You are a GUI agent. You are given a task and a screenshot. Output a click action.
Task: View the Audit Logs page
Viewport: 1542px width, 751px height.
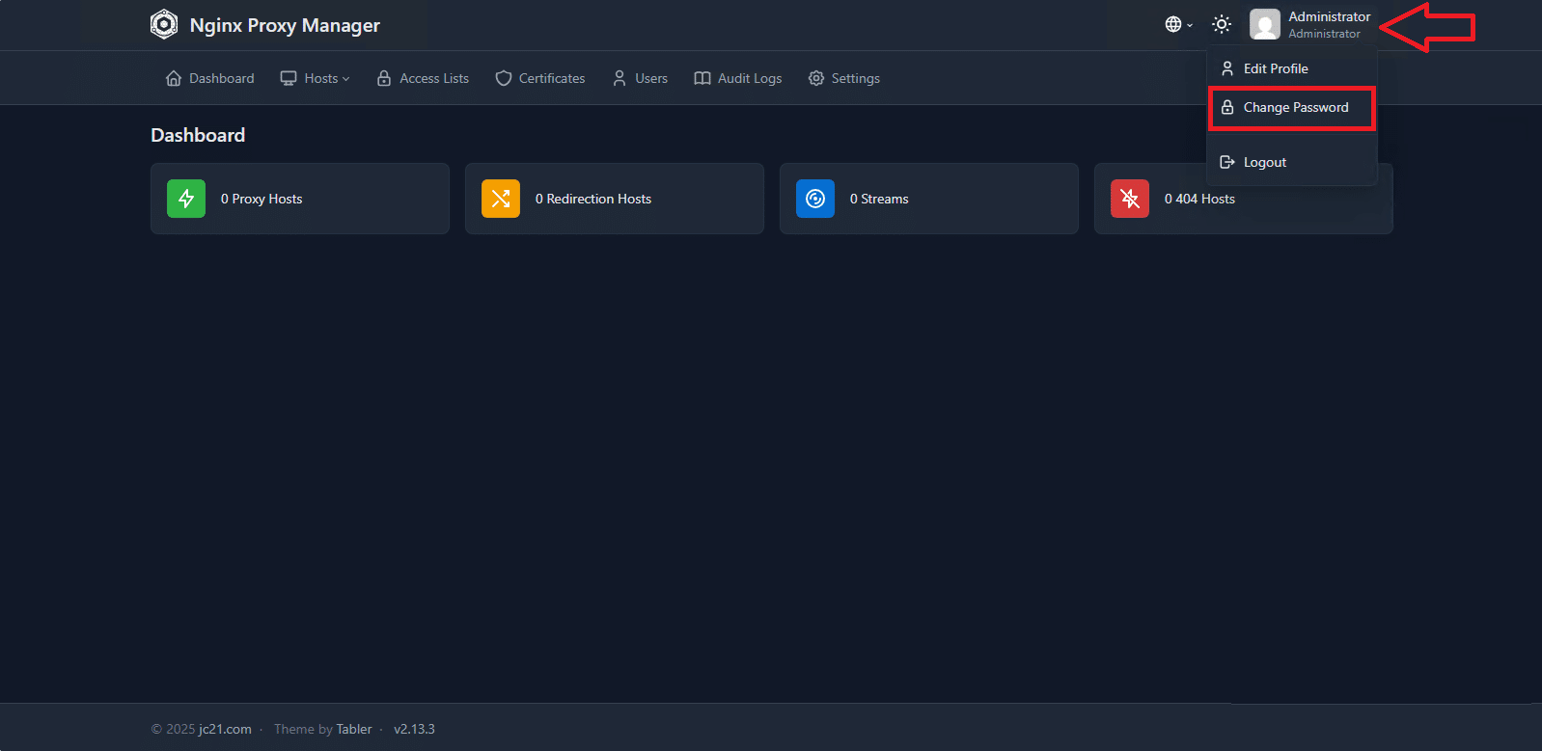point(738,78)
